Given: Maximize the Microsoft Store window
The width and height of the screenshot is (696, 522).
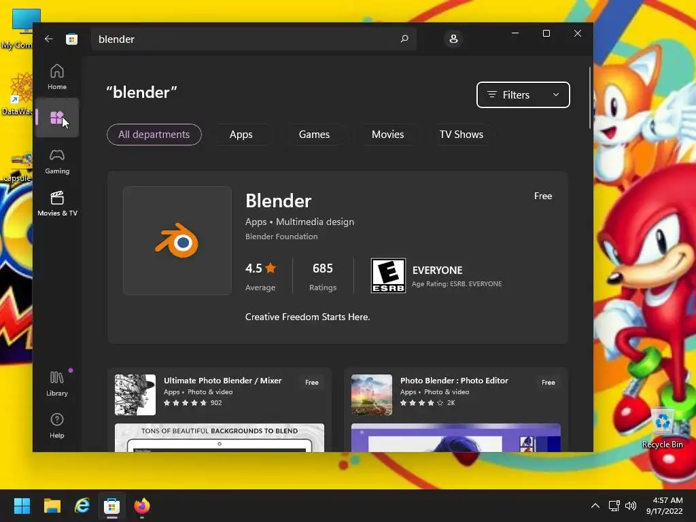Looking at the screenshot, I should 546,33.
